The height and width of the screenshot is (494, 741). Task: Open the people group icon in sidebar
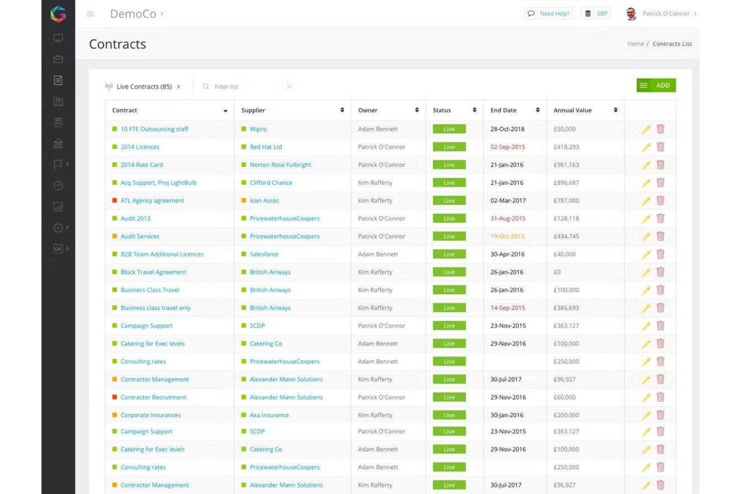[58, 122]
